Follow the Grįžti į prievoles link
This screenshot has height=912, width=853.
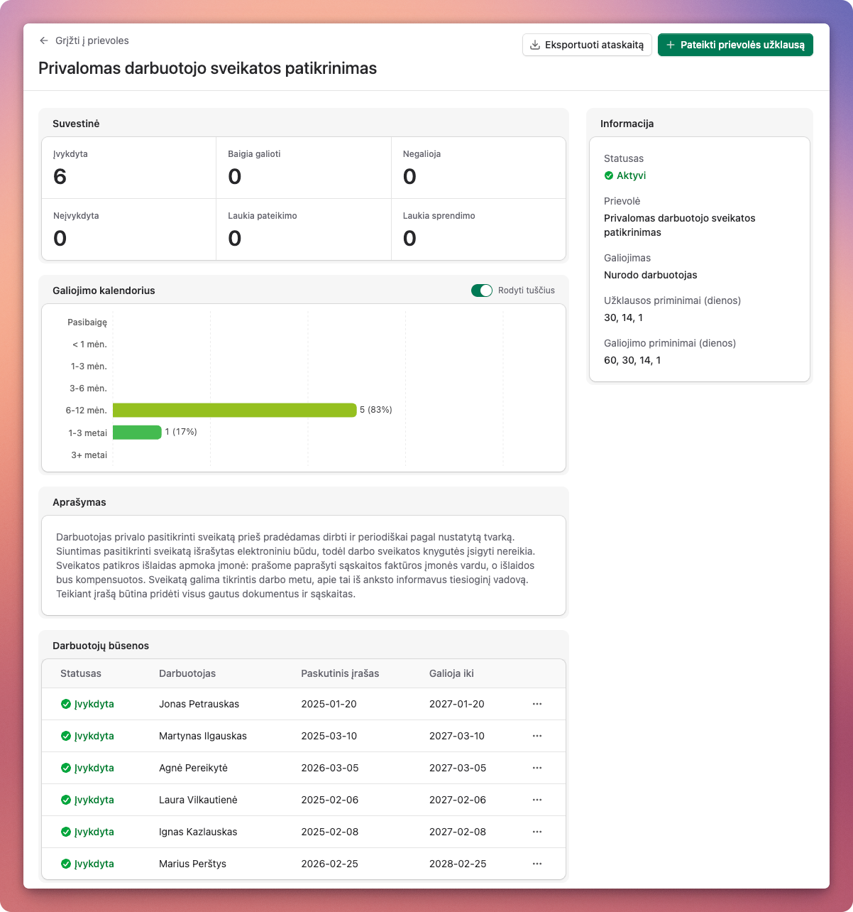92,40
